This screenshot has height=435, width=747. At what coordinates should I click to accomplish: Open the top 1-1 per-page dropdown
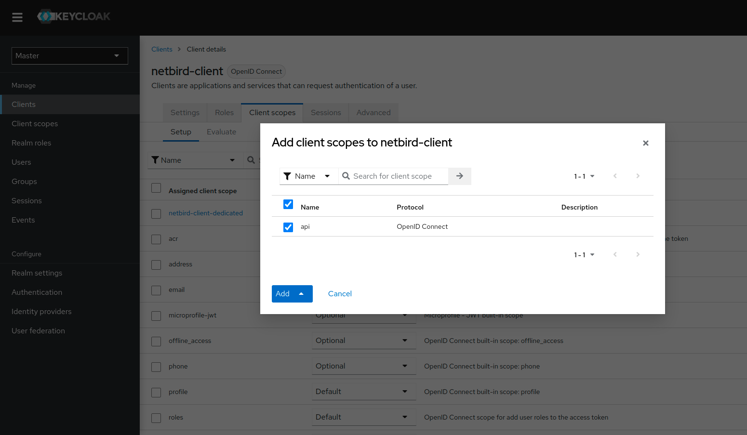[x=584, y=176]
